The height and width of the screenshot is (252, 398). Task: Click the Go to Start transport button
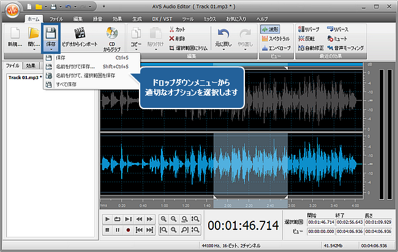139,230
